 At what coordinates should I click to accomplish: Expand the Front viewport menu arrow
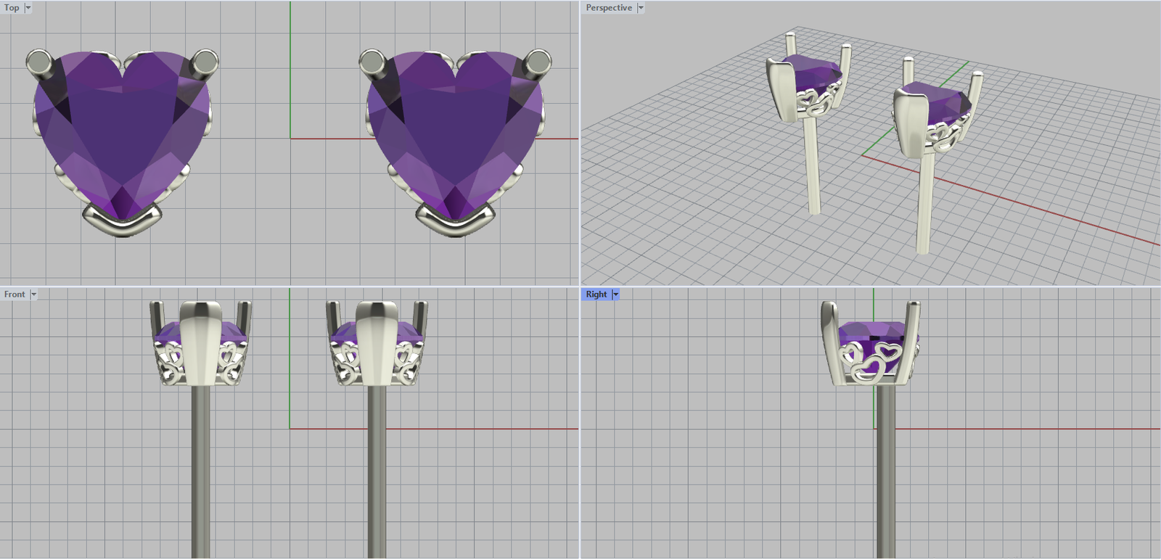point(33,295)
